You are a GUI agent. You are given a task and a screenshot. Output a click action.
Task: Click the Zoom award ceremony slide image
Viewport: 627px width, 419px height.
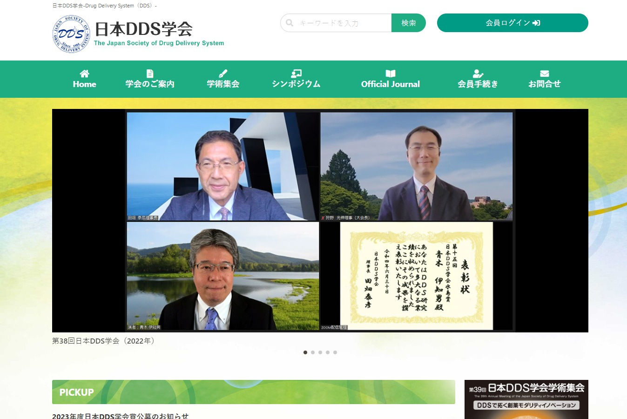(x=320, y=221)
